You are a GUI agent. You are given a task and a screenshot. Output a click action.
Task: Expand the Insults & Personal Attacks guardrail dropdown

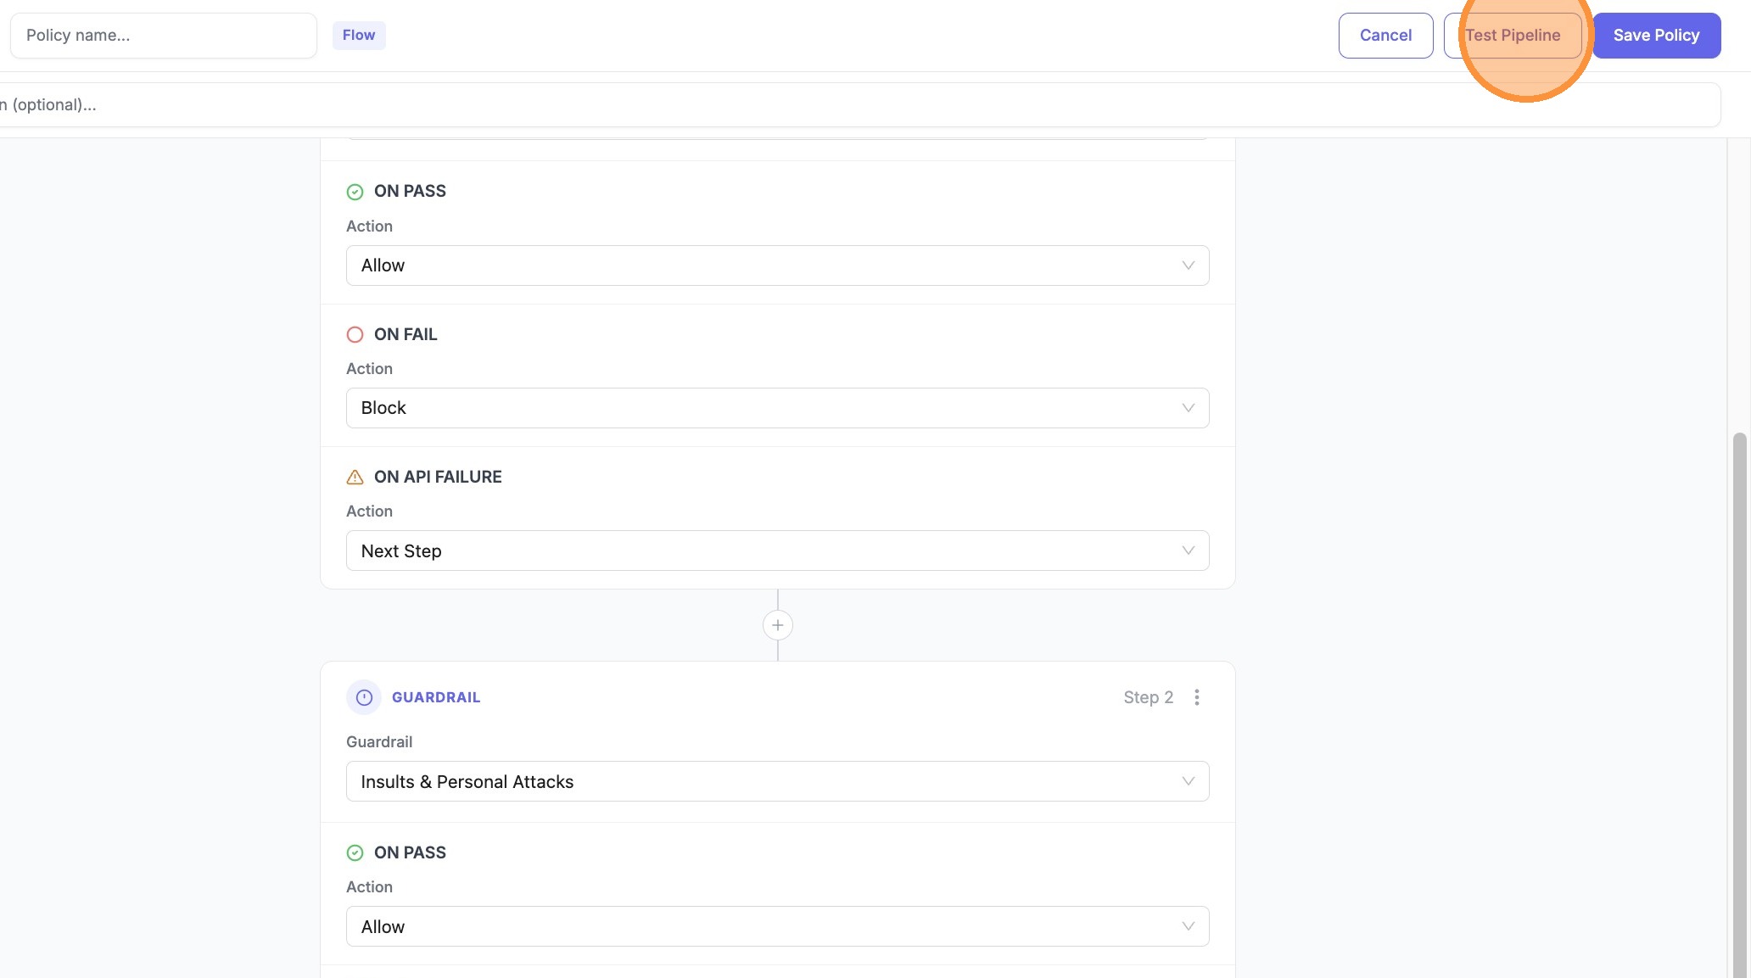[x=776, y=781]
